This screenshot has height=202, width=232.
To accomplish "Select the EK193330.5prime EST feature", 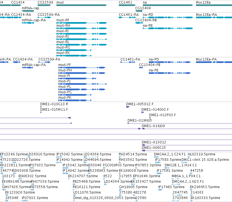I will point(192,201).
